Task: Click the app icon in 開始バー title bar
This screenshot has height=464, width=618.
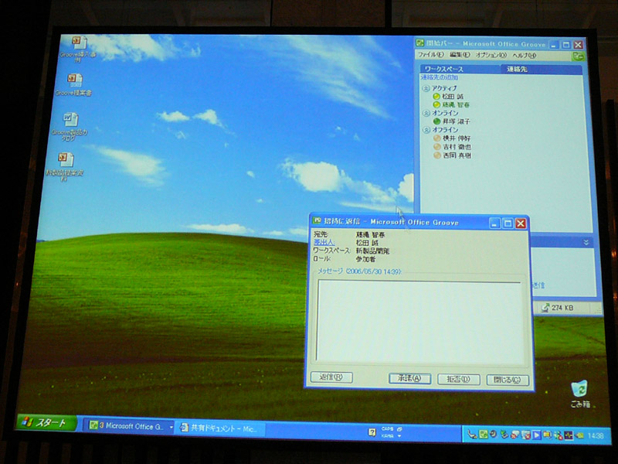Action: tap(420, 43)
